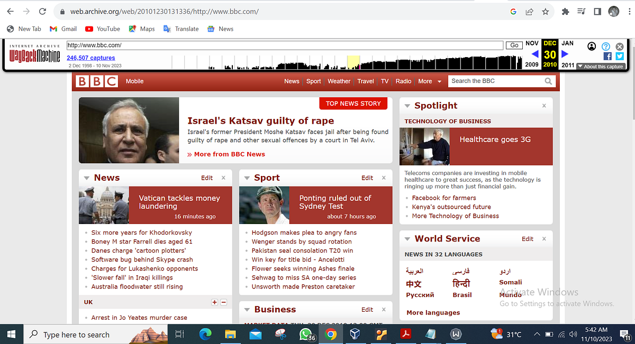Open the News tab in BBC navigation

pyautogui.click(x=292, y=81)
